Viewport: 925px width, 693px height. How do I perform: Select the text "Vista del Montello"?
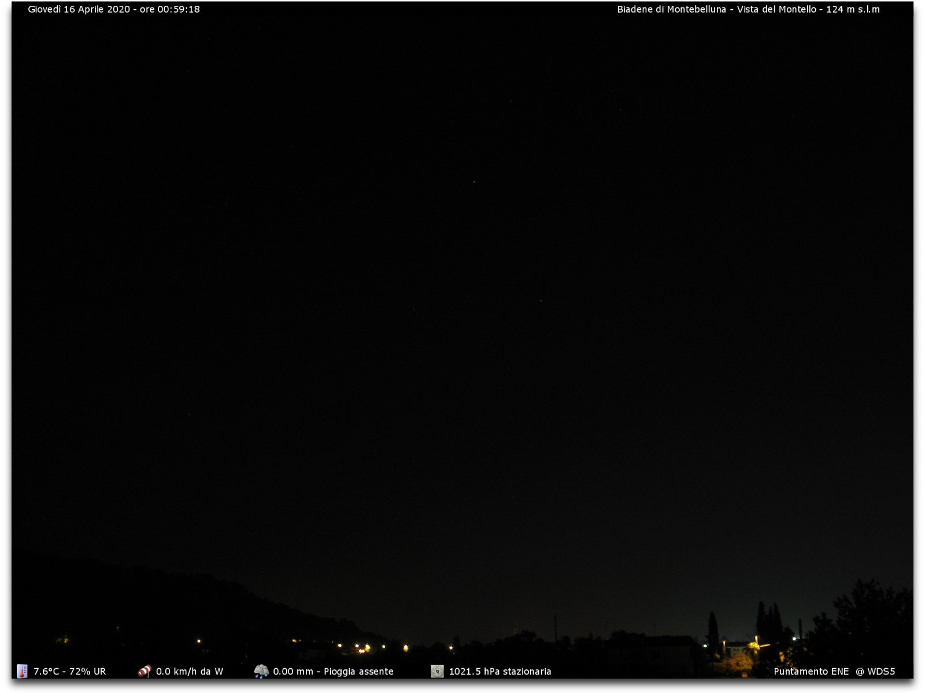point(776,9)
